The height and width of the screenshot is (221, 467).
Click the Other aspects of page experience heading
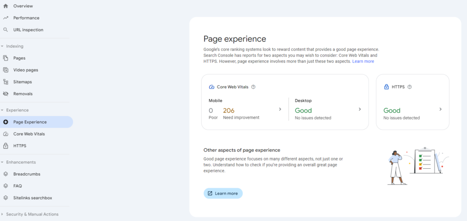(x=242, y=150)
